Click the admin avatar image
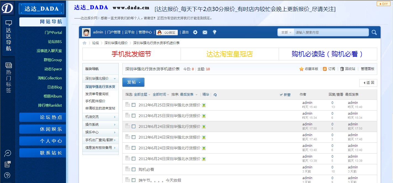 pyautogui.click(x=86, y=32)
